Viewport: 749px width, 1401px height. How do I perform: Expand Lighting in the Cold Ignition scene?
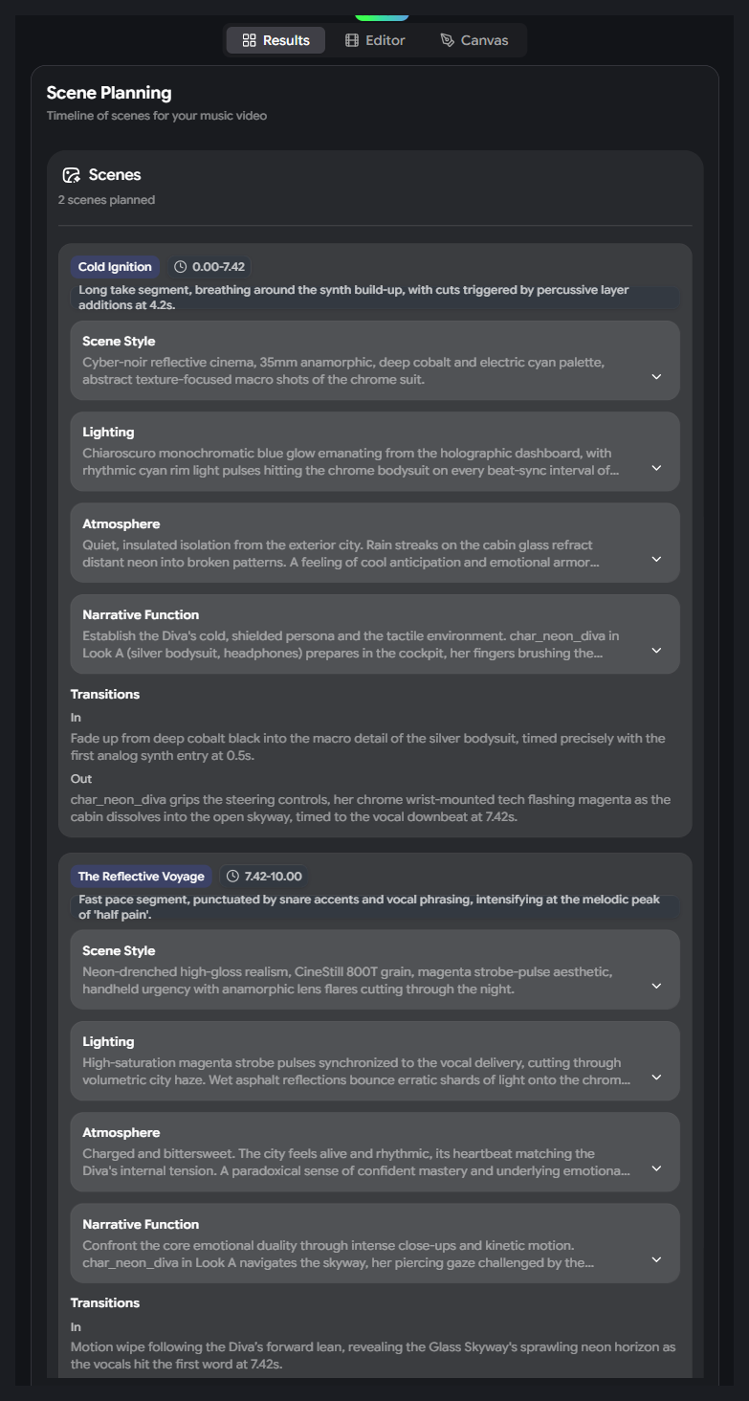656,468
